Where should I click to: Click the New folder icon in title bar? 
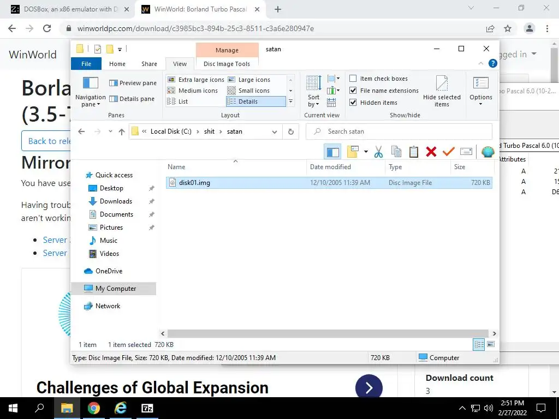[110, 49]
